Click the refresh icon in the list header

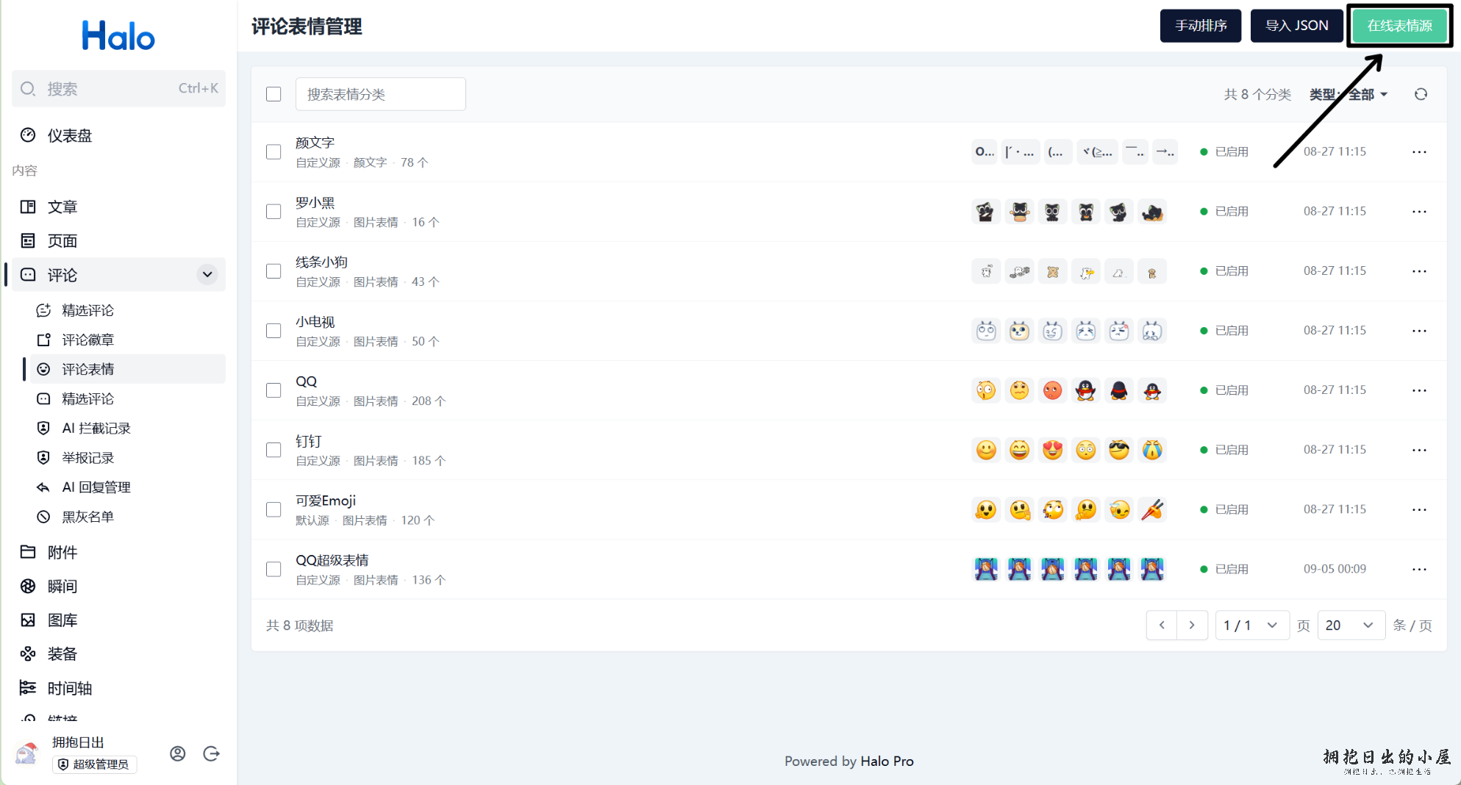(1421, 94)
